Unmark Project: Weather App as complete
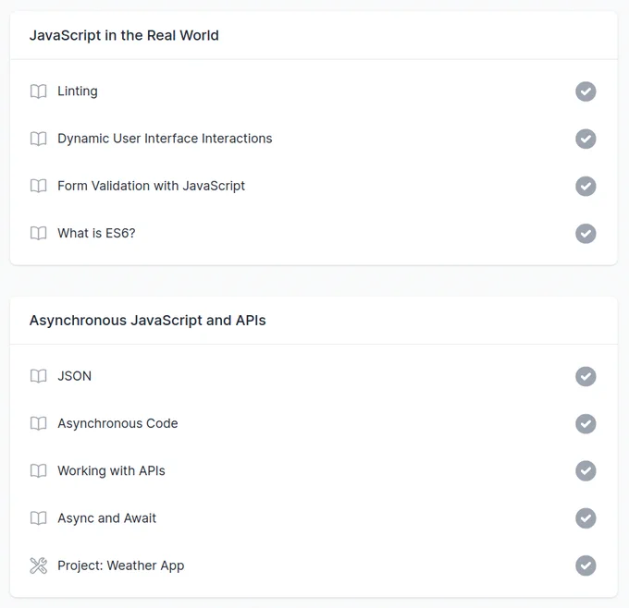Viewport: 629px width, 608px height. click(x=586, y=565)
